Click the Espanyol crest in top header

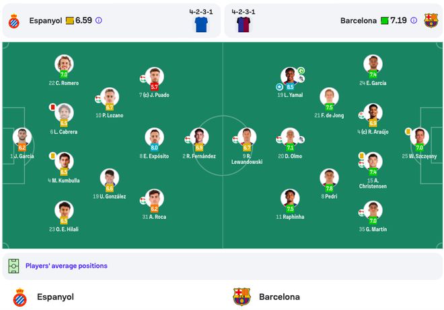click(13, 21)
